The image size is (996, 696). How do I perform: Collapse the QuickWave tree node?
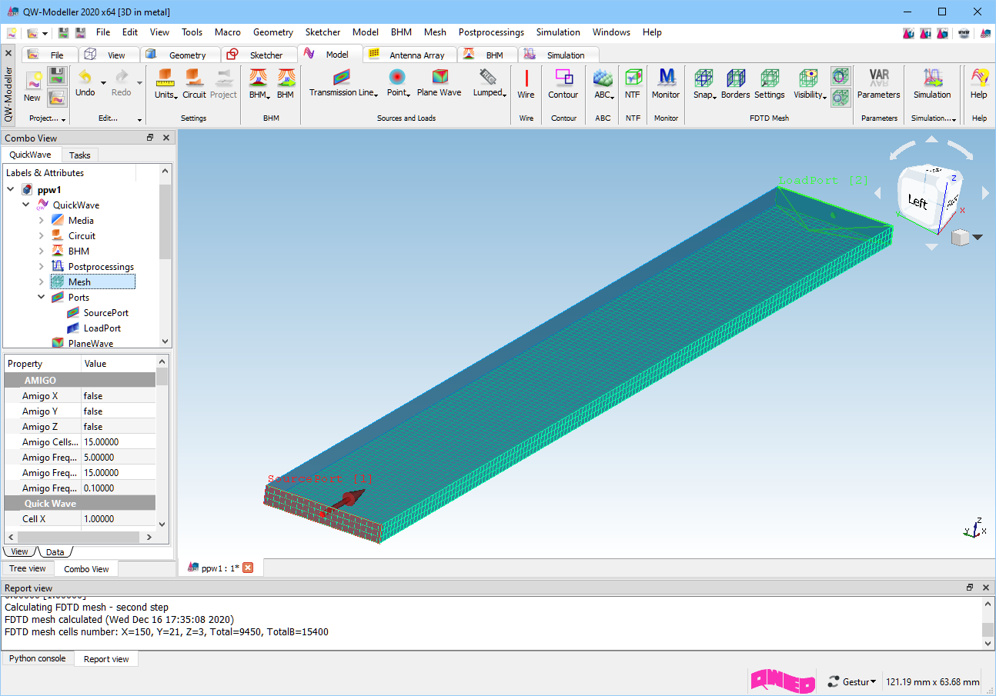pos(26,205)
